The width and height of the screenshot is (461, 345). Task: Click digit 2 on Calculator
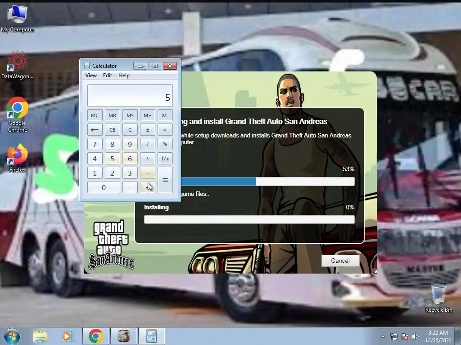(x=112, y=173)
